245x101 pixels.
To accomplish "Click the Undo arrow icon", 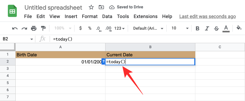I will 15,28.
